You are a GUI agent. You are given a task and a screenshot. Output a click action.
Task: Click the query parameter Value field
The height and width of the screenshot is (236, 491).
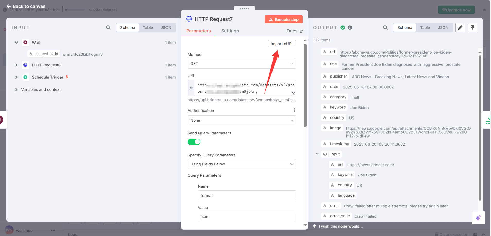point(247,217)
